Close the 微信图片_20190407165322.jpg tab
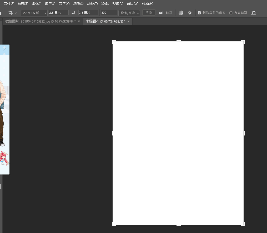The height and width of the screenshot is (233, 267). [79, 22]
